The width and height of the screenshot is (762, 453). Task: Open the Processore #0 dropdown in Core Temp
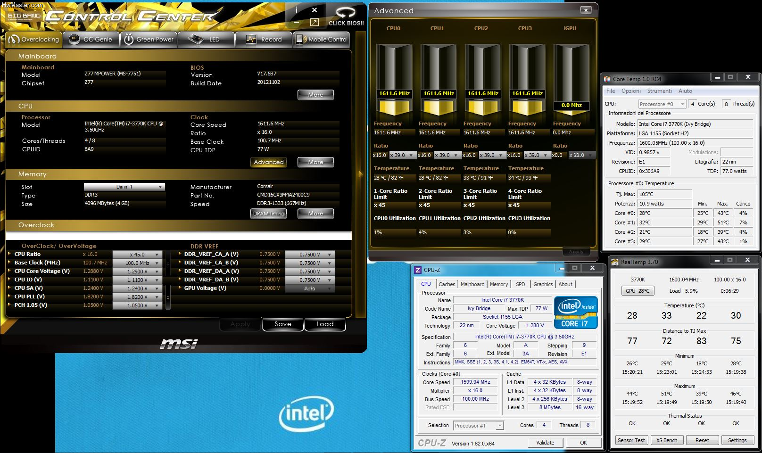(x=662, y=104)
